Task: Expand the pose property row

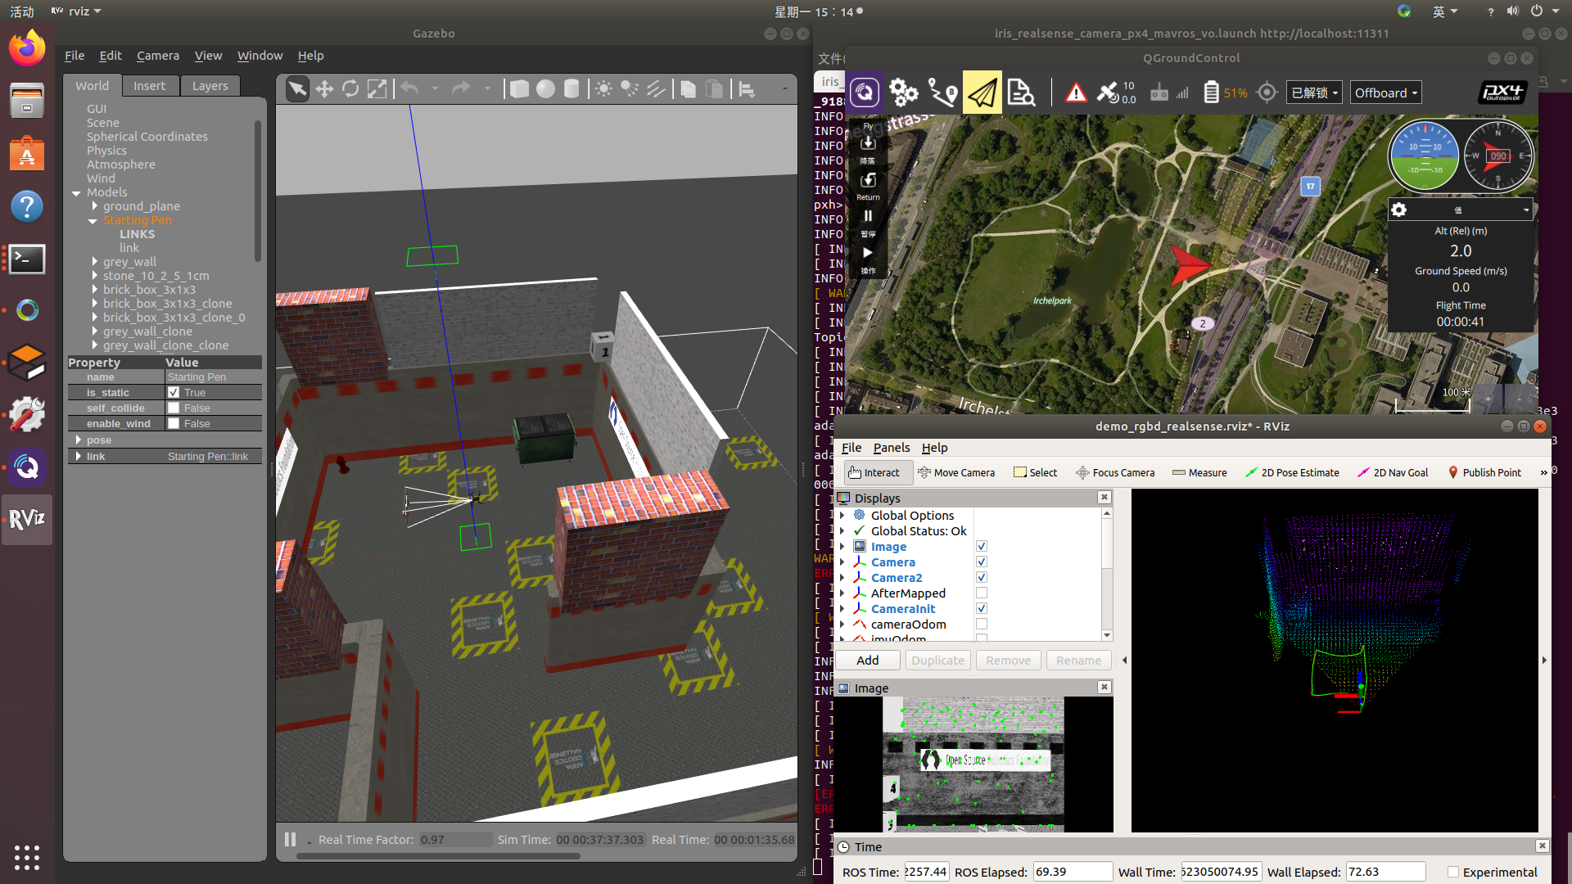Action: click(x=79, y=440)
